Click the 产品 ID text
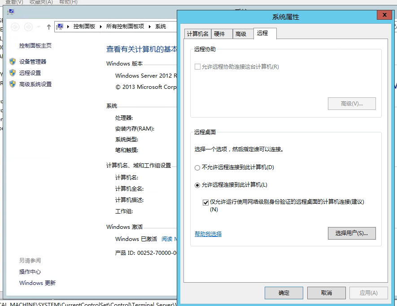This screenshot has width=397, height=306. pyautogui.click(x=146, y=253)
